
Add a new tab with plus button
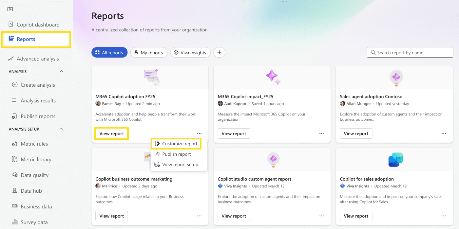(219, 52)
